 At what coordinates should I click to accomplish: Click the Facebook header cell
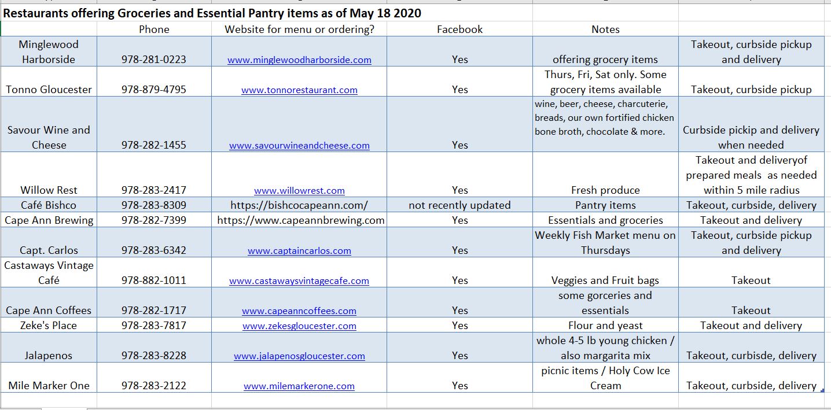tap(459, 29)
